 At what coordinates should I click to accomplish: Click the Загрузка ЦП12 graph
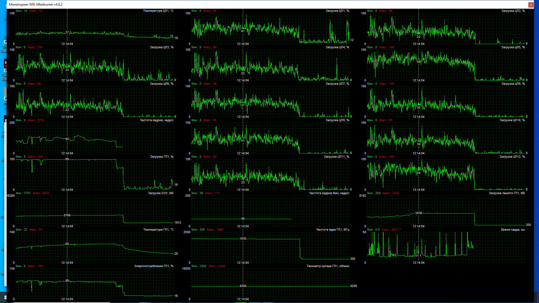(x=446, y=174)
